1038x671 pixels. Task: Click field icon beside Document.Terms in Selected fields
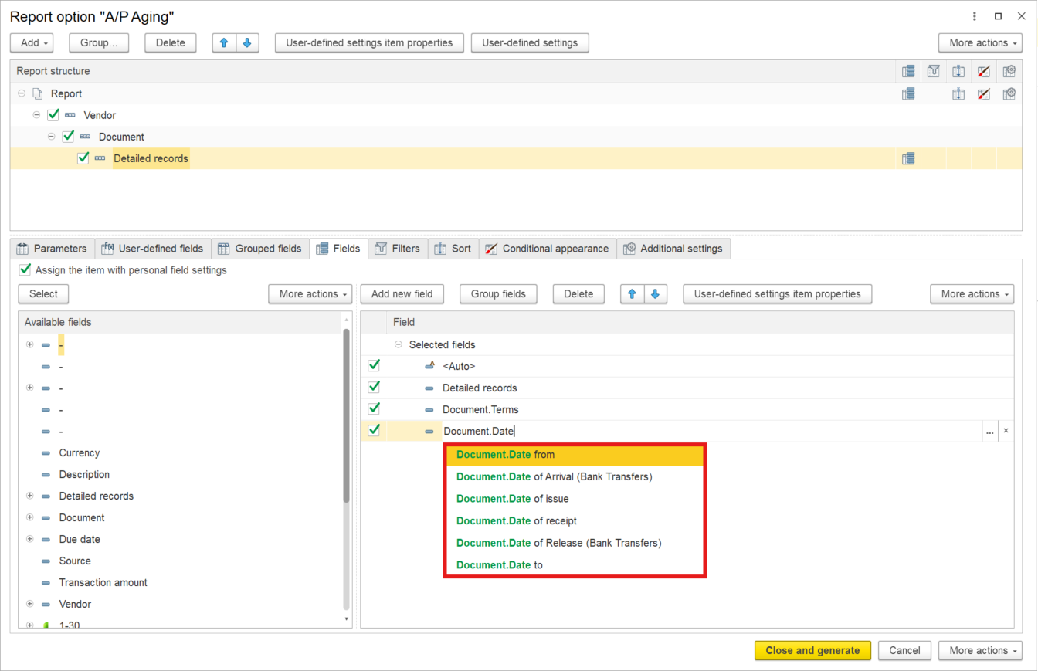pyautogui.click(x=429, y=409)
